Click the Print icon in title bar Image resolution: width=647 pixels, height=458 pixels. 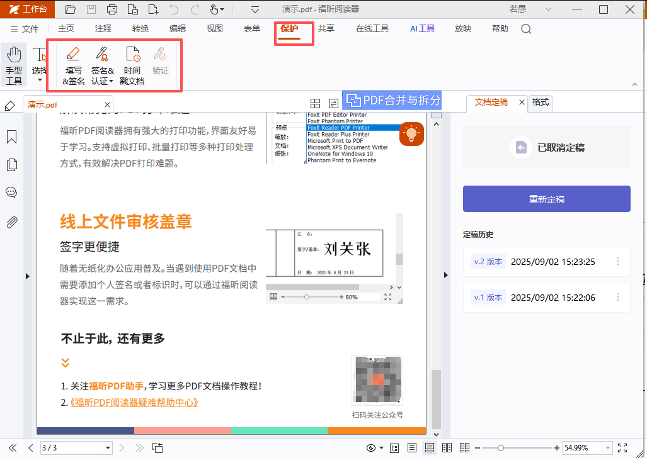(x=112, y=9)
